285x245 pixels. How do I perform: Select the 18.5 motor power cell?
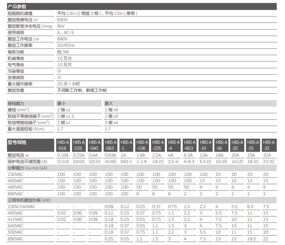(252, 239)
